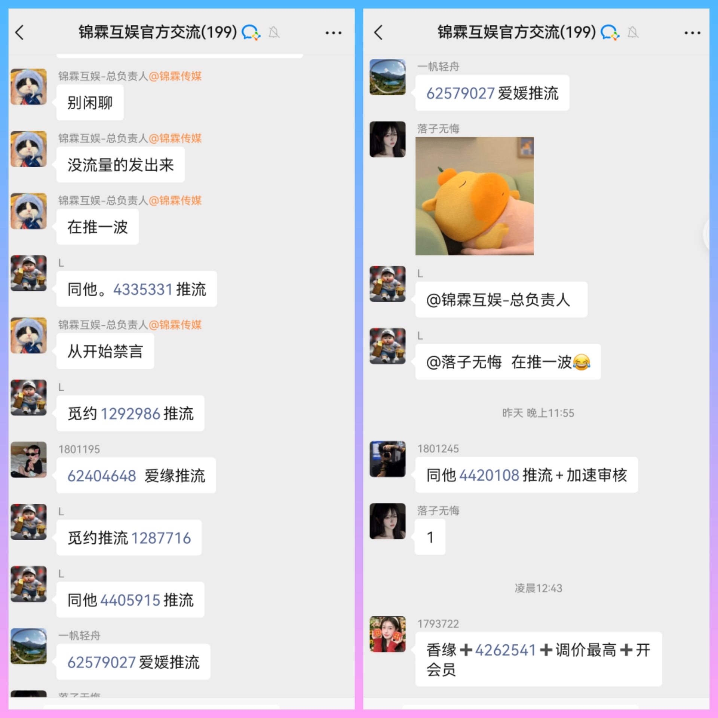Screen dimensions: 718x718
Task: Tap the back arrow in right chat header
Action: [x=378, y=33]
